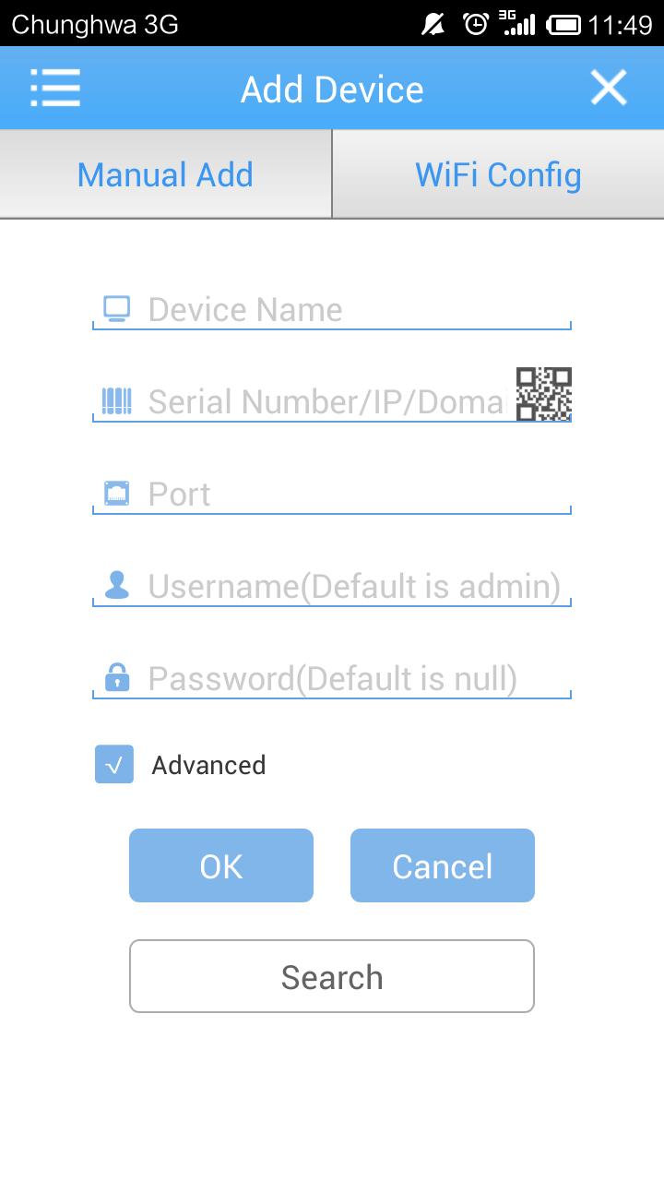Screen dimensions: 664x1181
Task: Tap the padlock icon beside Password
Action: click(116, 677)
